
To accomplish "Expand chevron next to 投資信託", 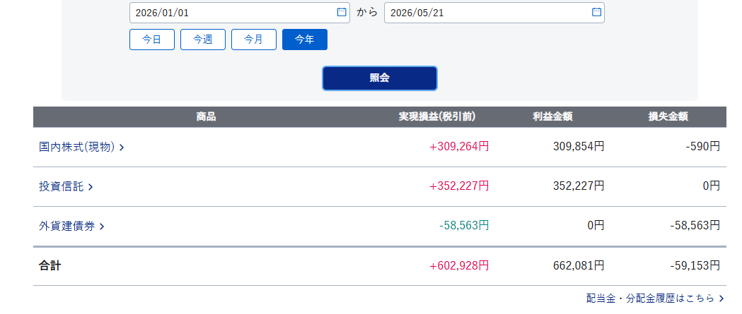I will (91, 188).
